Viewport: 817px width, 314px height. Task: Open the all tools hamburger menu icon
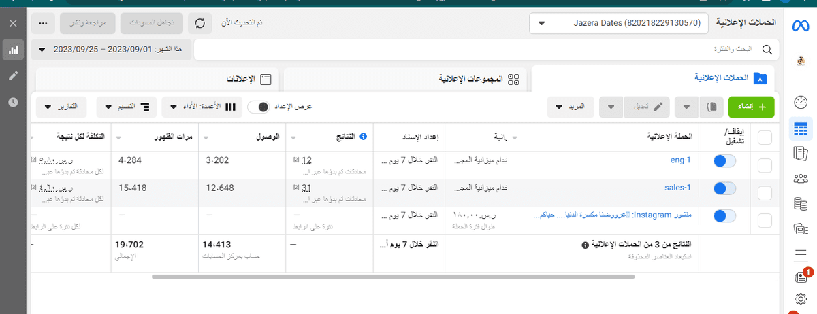800,254
